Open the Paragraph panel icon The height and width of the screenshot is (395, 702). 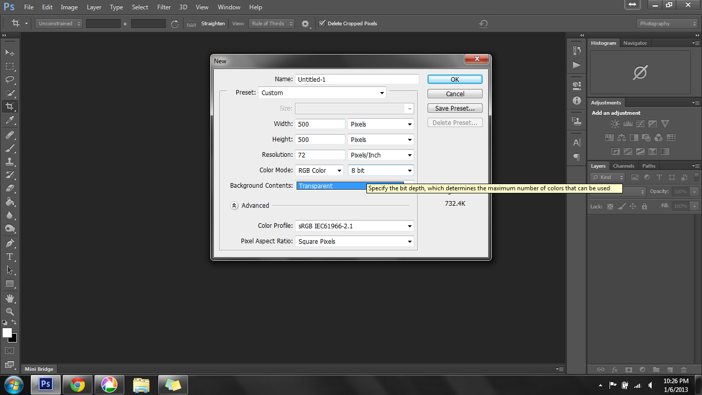click(577, 157)
